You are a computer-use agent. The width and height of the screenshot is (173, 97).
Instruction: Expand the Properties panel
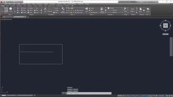coord(111,15)
